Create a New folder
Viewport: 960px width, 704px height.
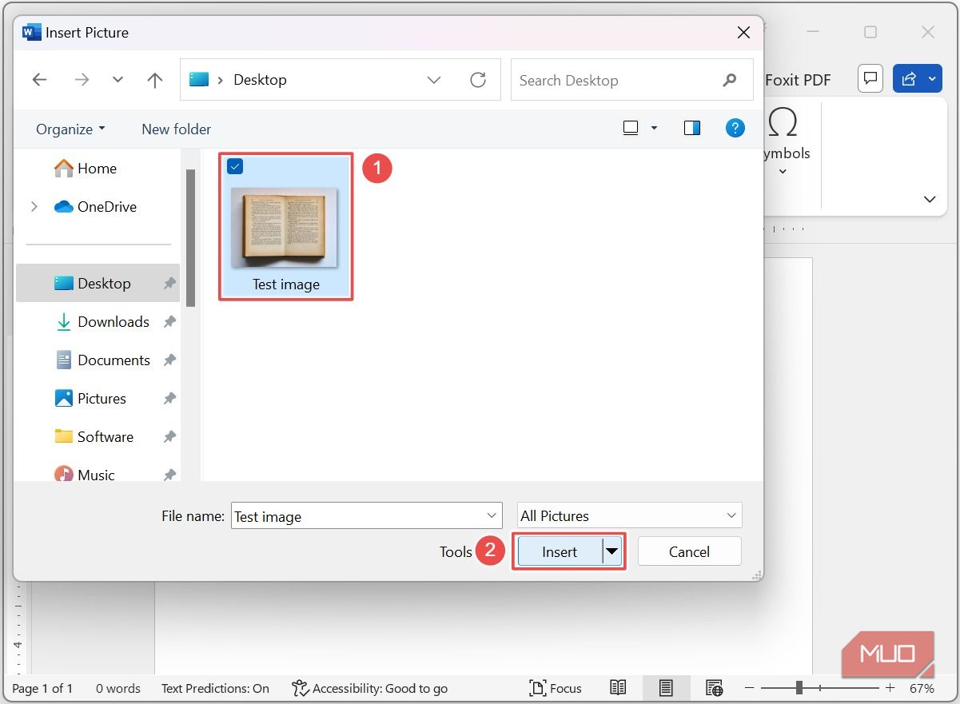[x=176, y=129]
